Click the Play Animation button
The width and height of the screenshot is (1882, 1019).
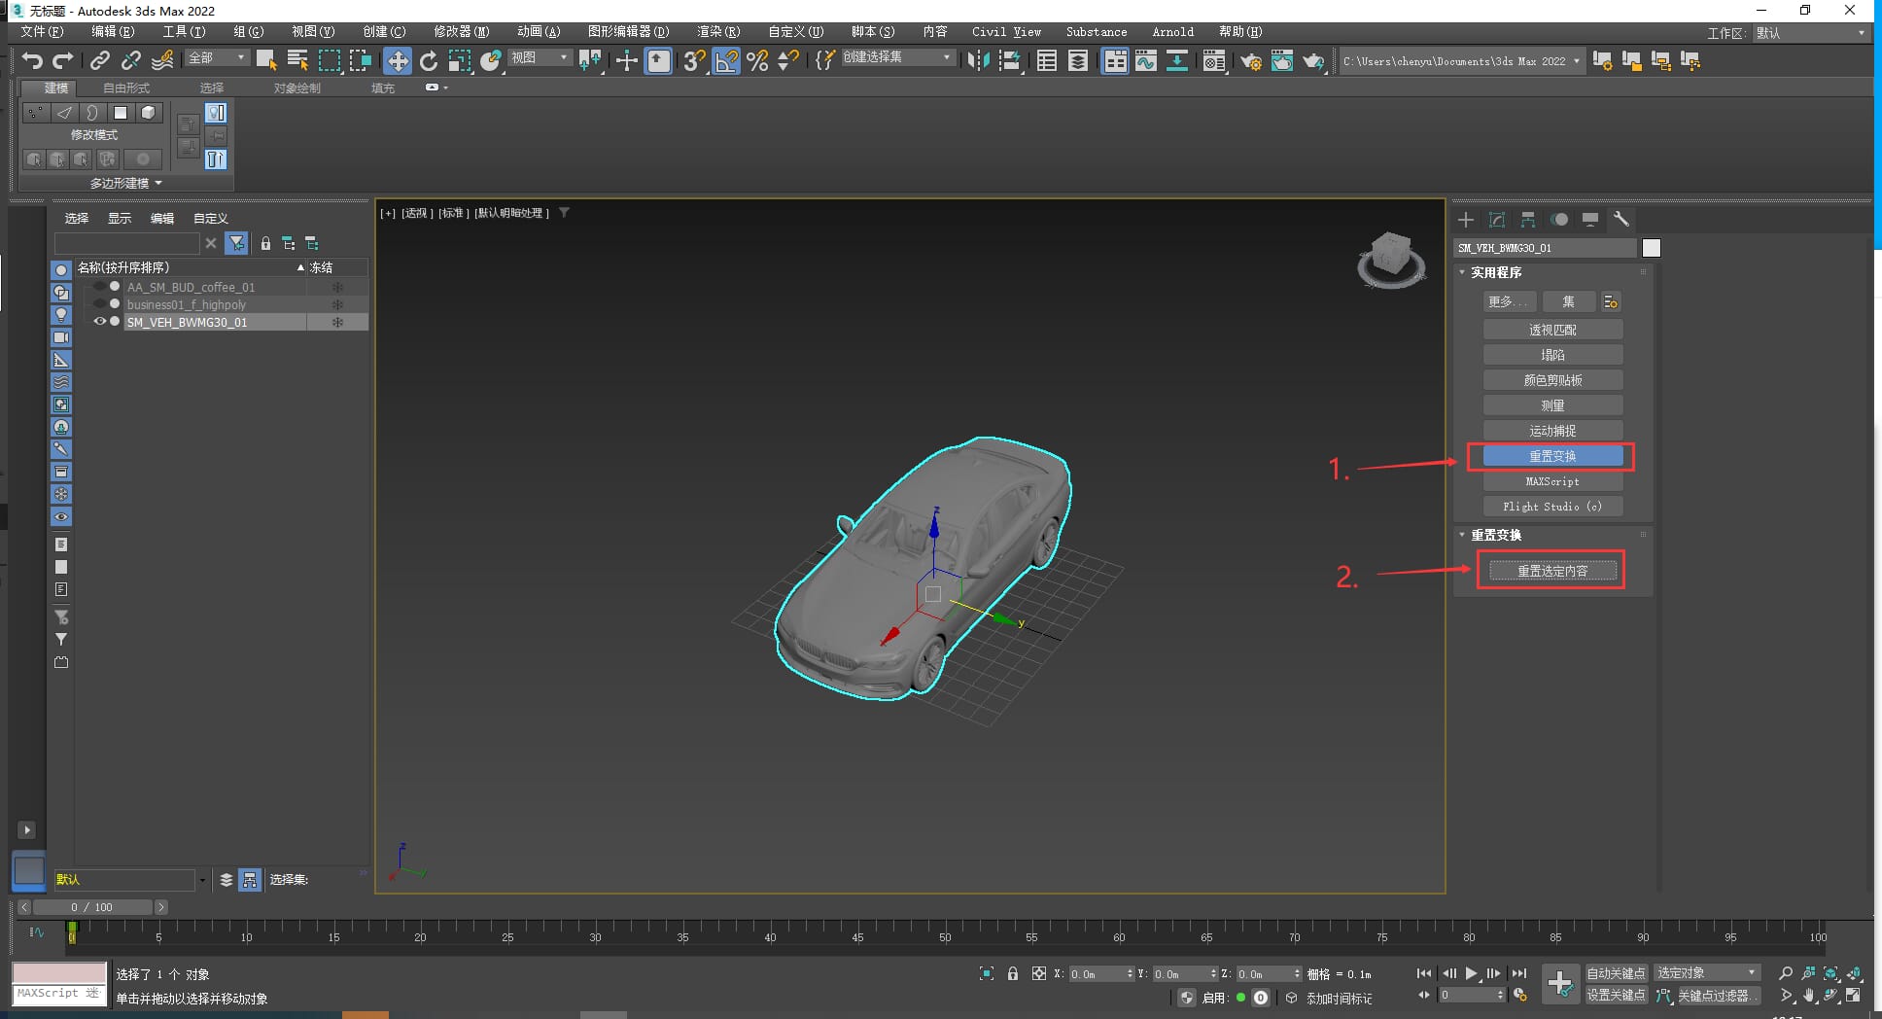1471,973
